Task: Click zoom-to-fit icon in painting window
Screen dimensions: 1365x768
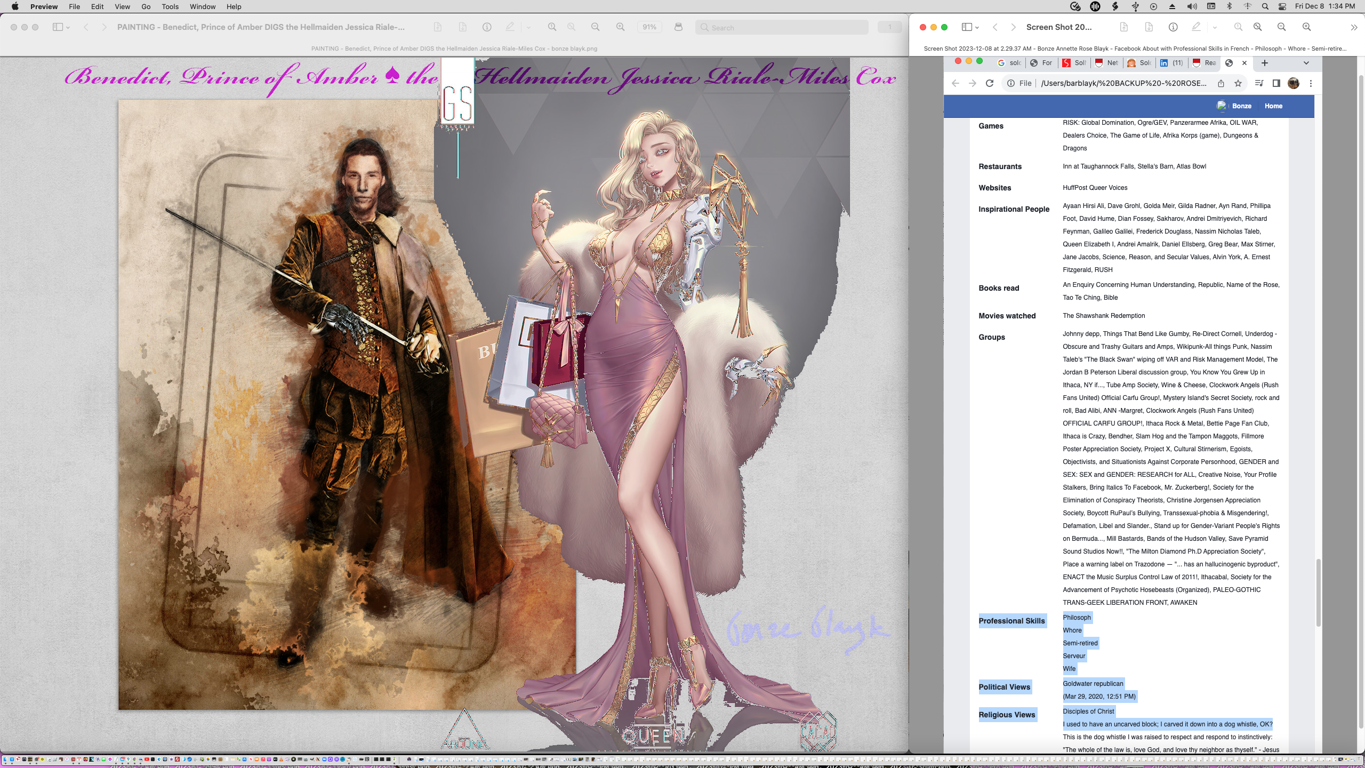Action: (571, 27)
